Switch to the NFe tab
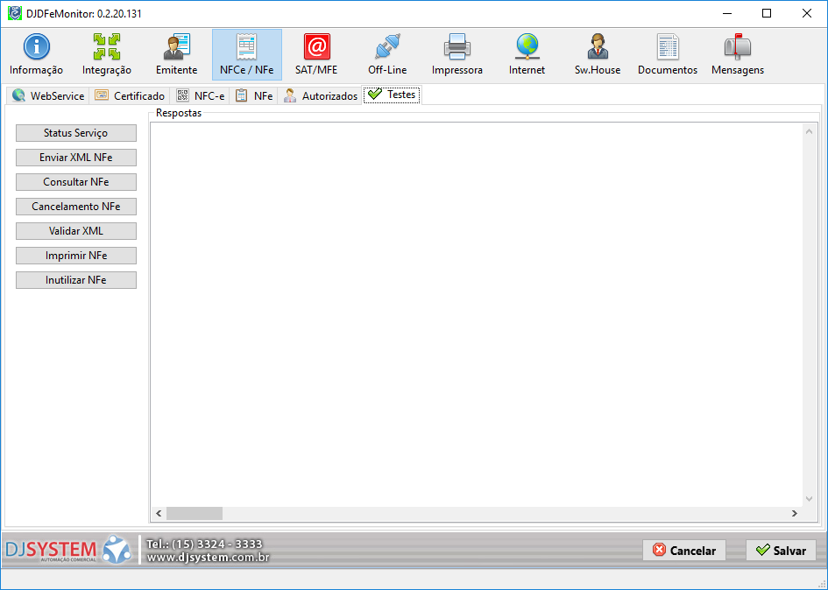 (253, 95)
